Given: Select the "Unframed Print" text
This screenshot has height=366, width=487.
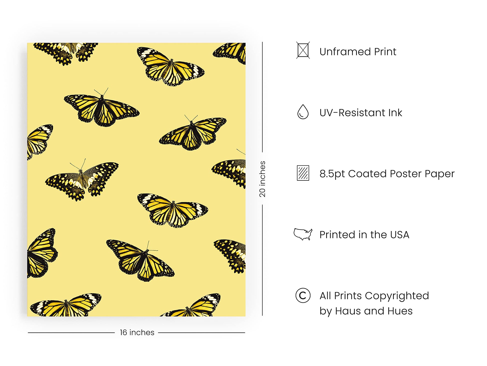Looking at the screenshot, I should 358,52.
